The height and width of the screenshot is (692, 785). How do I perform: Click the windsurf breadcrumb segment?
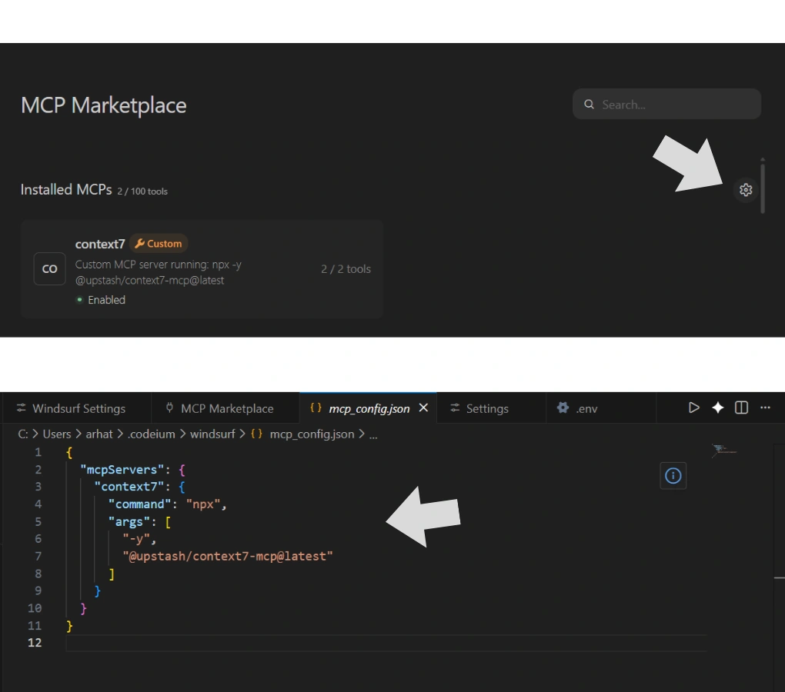212,434
